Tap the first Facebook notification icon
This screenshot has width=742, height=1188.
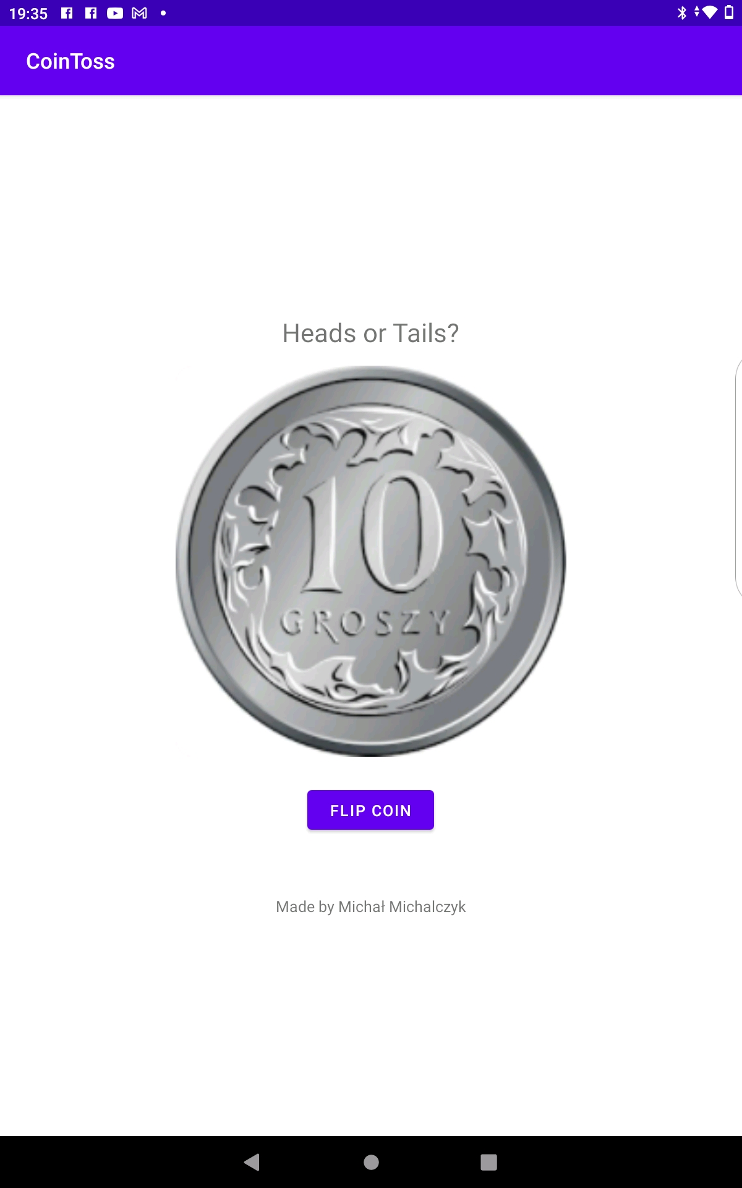click(67, 13)
